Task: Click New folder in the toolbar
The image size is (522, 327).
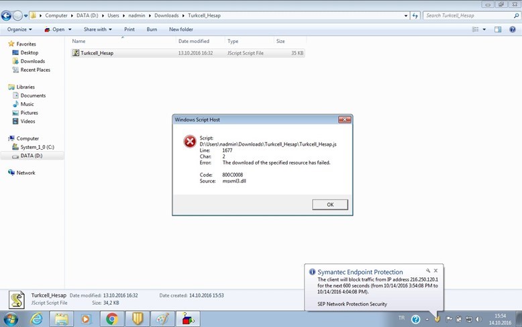Action: coord(180,30)
